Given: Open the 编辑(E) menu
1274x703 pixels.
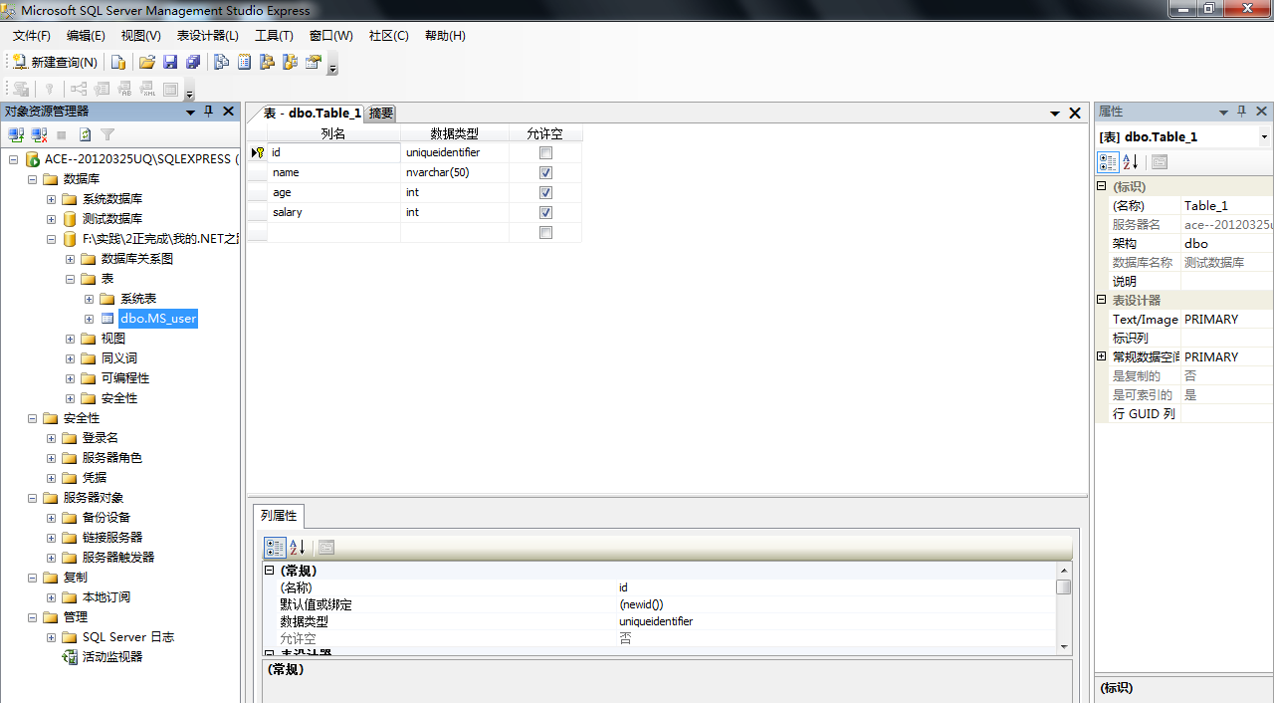Looking at the screenshot, I should [86, 35].
